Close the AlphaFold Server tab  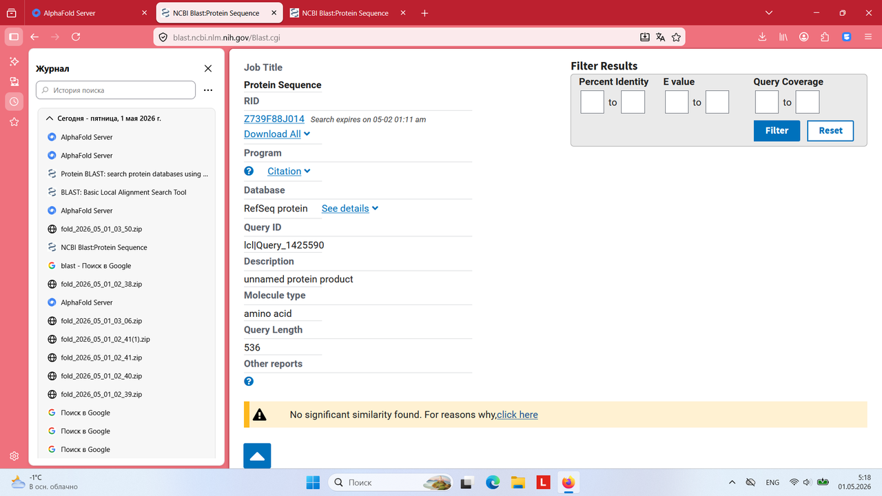coord(144,13)
